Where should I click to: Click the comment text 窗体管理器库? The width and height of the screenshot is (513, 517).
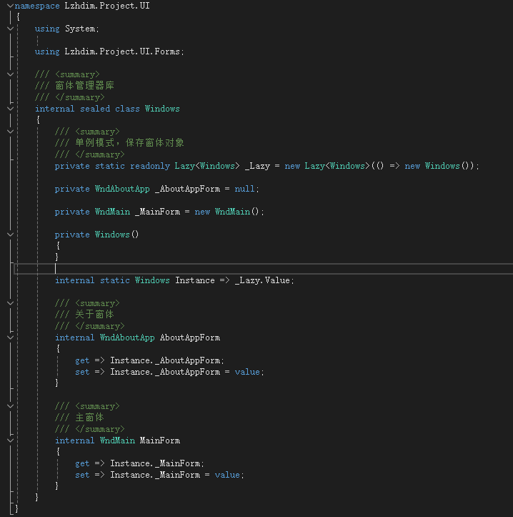(85, 86)
